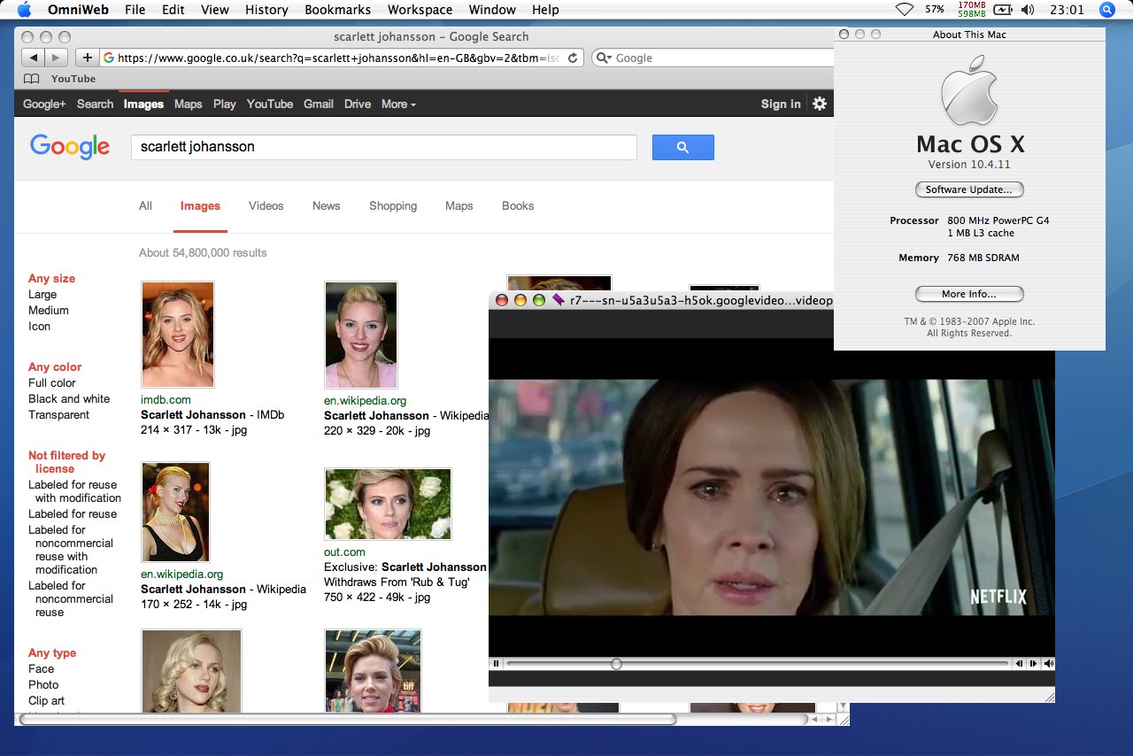The width and height of the screenshot is (1133, 756).
Task: Click the memory usage indicator in menu bar
Action: [x=971, y=10]
